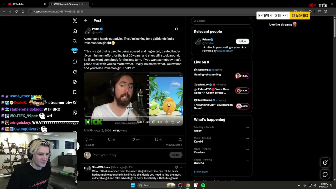This screenshot has height=189, width=336.
Task: Focus the X Search input field
Action: (222, 21)
